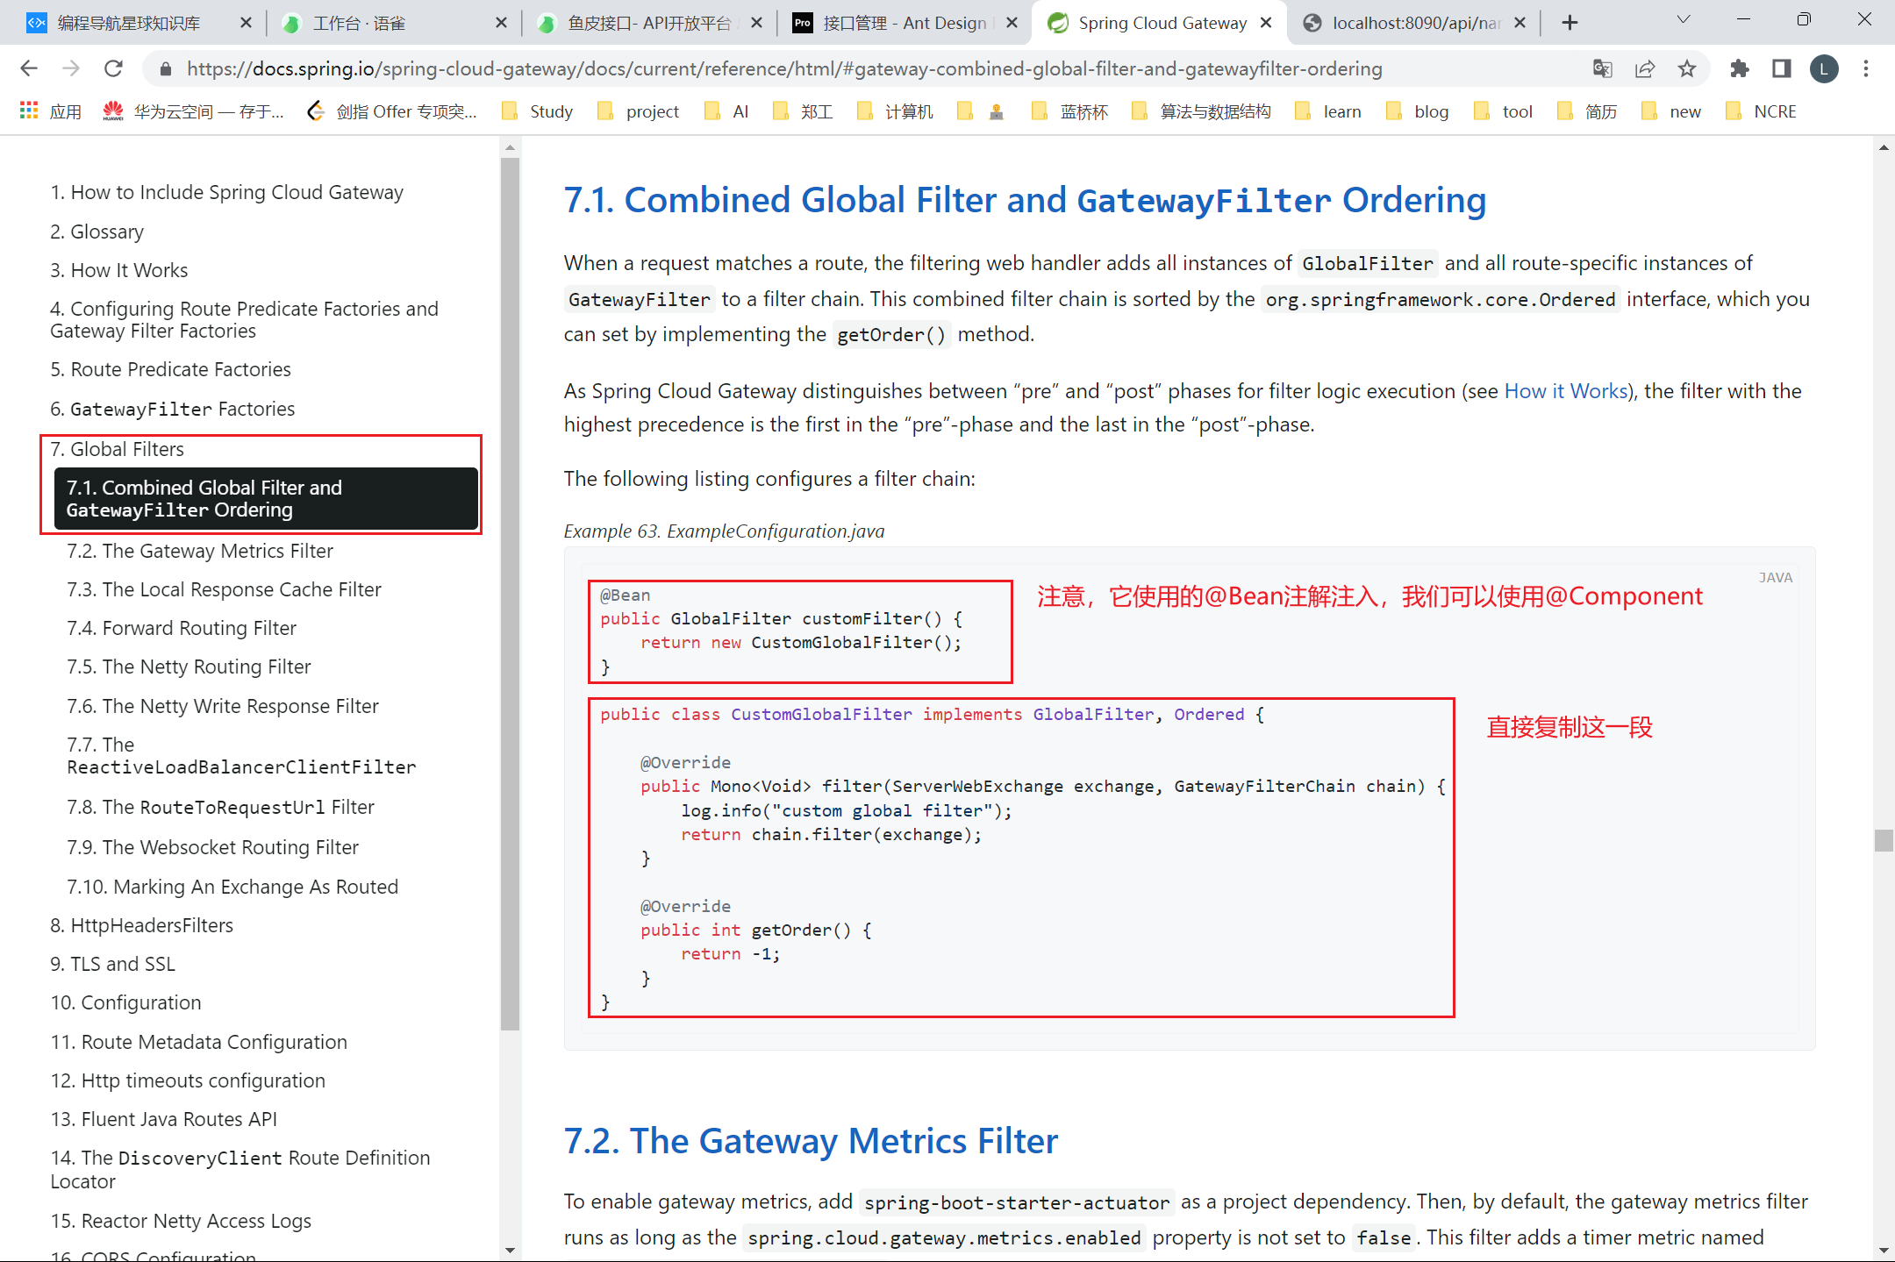
Task: Open the 蓝桥杯 bookmark folder
Action: [x=1070, y=111]
